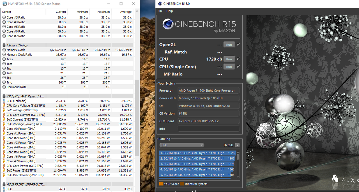Click the CPU+SoC Power lightning icon
This screenshot has height=192, width=359.
point(4,175)
